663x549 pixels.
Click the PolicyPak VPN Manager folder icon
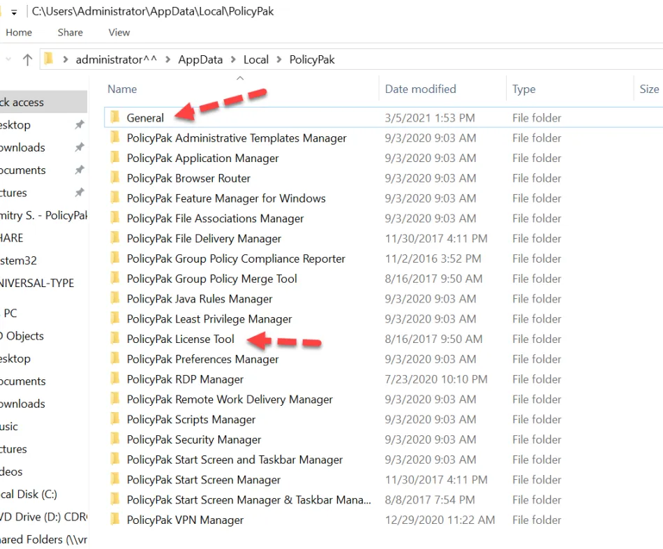click(115, 520)
